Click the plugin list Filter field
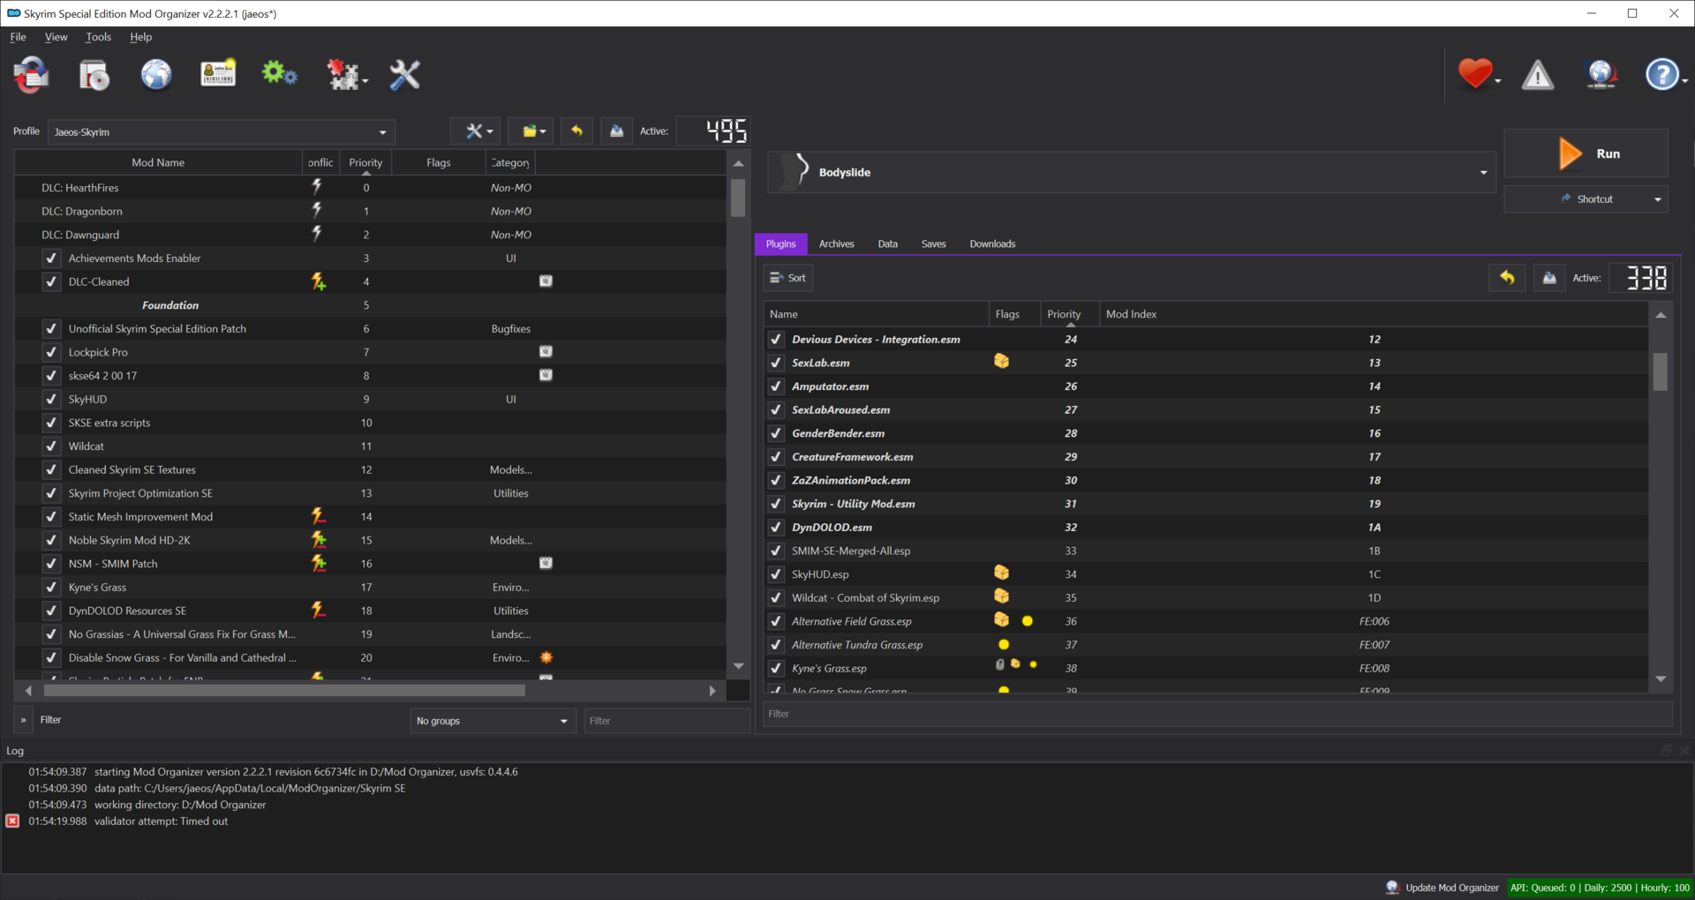The image size is (1695, 900). tap(1217, 714)
